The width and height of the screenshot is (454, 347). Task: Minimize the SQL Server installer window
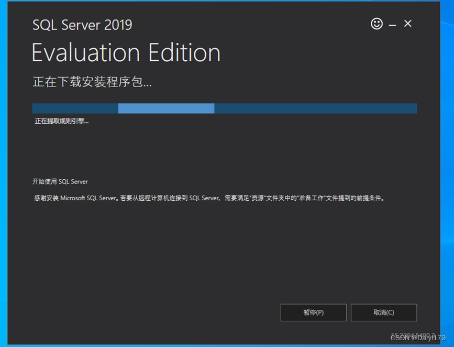[x=392, y=26]
